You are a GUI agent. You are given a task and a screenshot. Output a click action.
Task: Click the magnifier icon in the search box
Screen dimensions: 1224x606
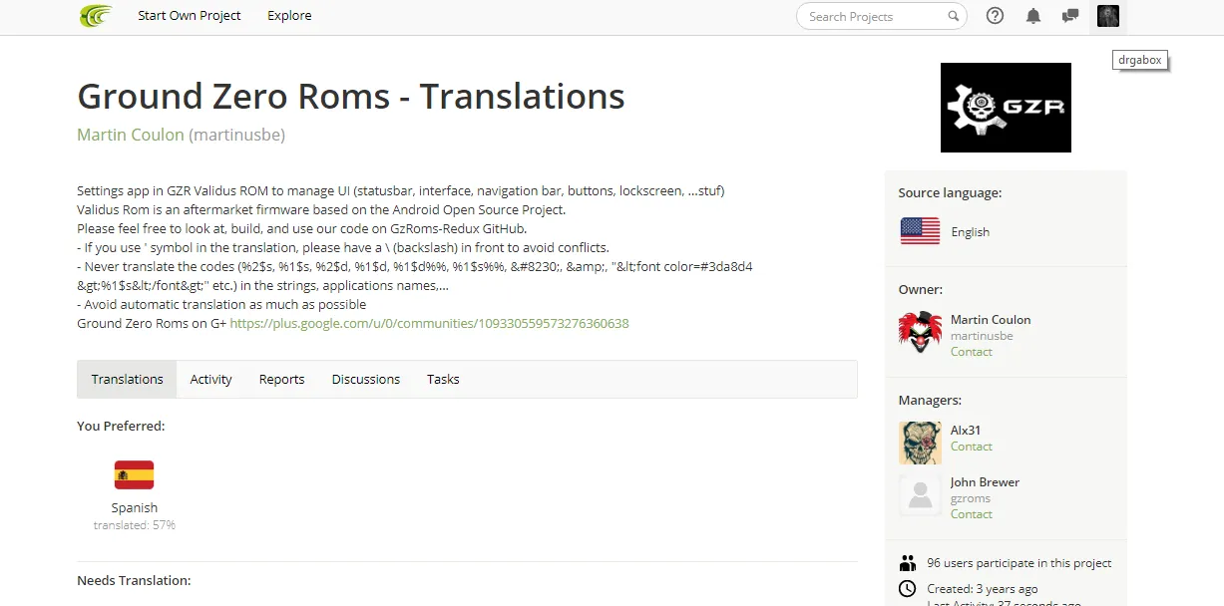click(954, 16)
